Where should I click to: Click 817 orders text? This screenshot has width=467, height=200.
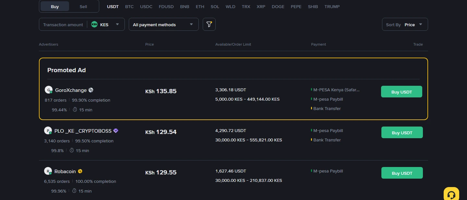point(55,100)
